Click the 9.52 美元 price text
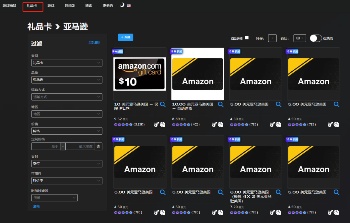This screenshot has width=350, height=223. click(121, 119)
